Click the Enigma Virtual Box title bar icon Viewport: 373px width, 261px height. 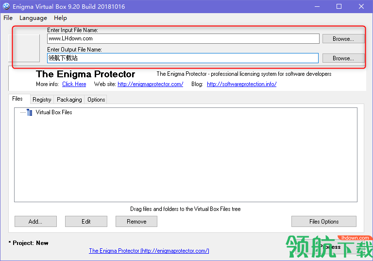(6, 6)
